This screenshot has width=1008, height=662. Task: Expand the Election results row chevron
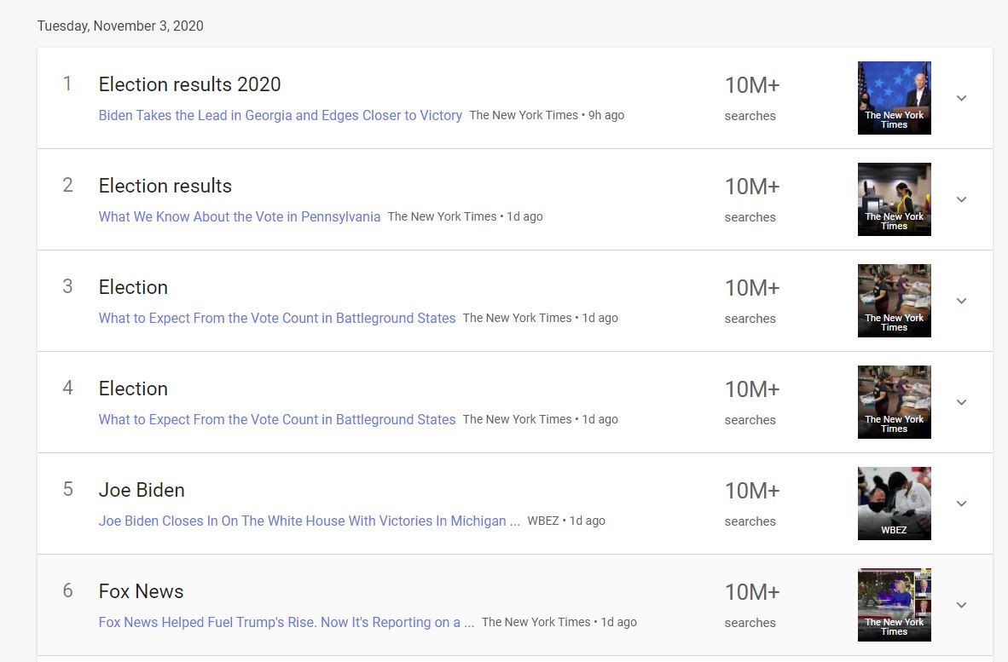coord(961,199)
